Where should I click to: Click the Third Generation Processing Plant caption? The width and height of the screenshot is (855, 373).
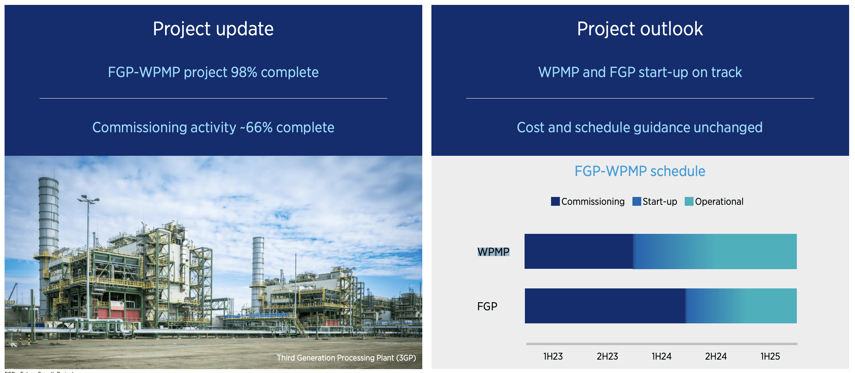[346, 358]
